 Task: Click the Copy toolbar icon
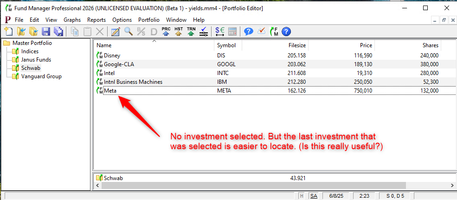pos(75,31)
